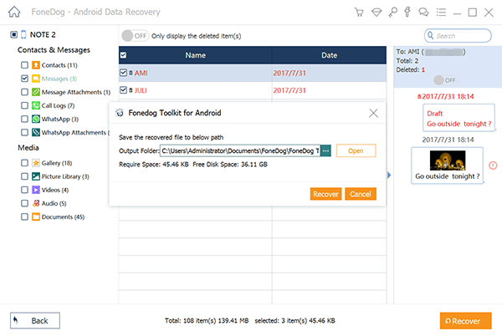Image resolution: width=502 pixels, height=336 pixels.
Task: Check the Contacts (11) checkbox
Action: point(24,65)
